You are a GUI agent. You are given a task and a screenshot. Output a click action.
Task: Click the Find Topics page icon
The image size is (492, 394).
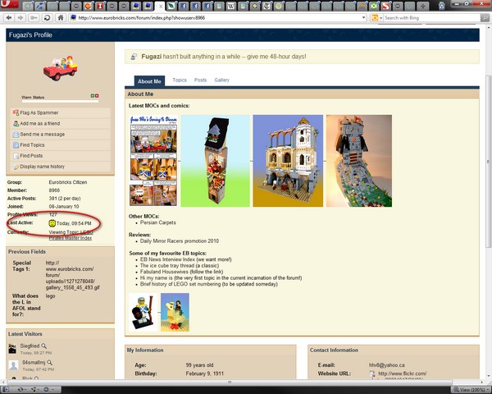pos(16,144)
